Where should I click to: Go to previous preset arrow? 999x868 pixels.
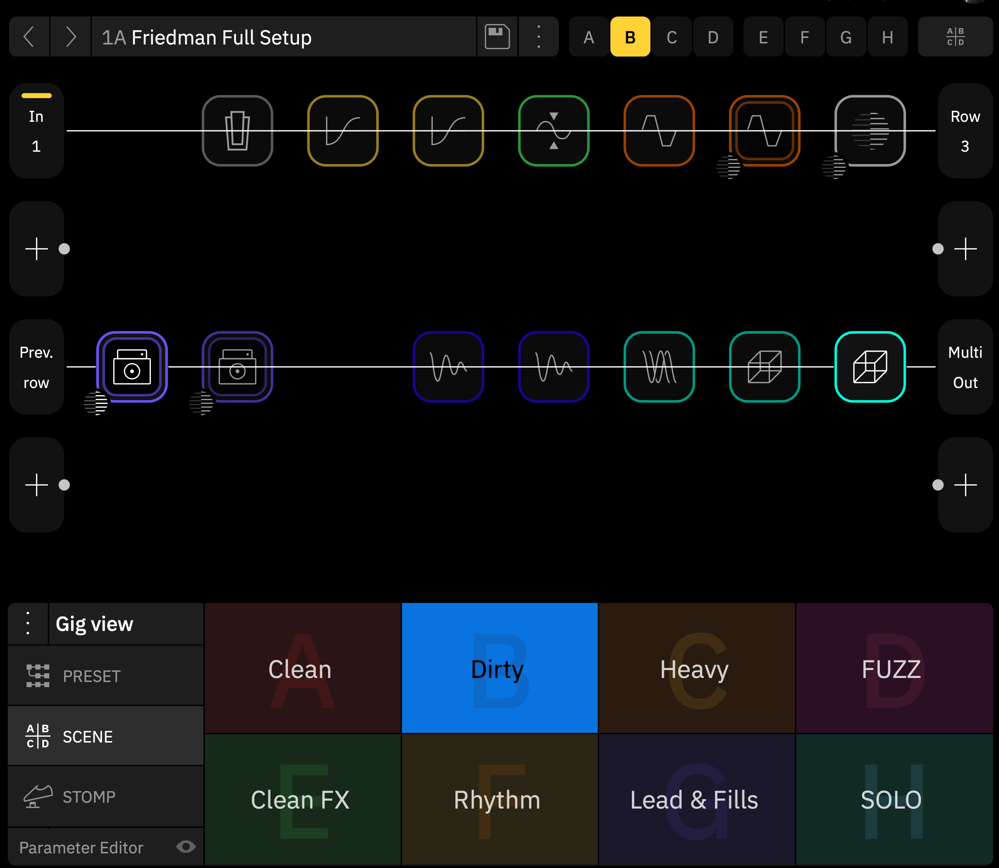pyautogui.click(x=29, y=37)
